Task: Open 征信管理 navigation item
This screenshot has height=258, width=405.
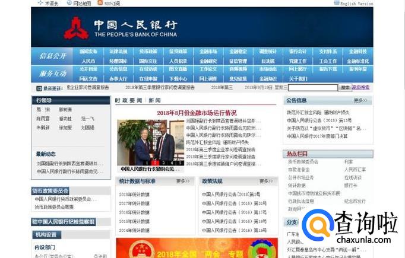Action: [x=238, y=61]
